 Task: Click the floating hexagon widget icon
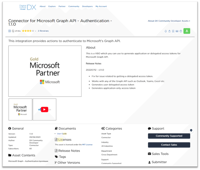191,130
